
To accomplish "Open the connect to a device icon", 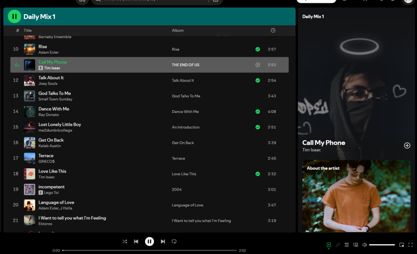I will pos(356,245).
